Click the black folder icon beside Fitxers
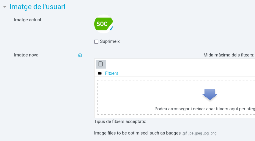This screenshot has width=255, height=141. click(100, 73)
